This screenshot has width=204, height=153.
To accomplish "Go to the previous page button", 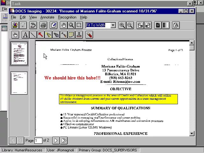I will [20, 141].
